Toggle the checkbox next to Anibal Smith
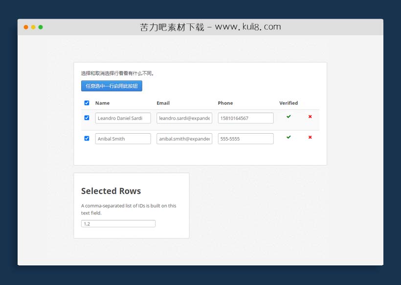401x285 pixels. click(x=87, y=138)
